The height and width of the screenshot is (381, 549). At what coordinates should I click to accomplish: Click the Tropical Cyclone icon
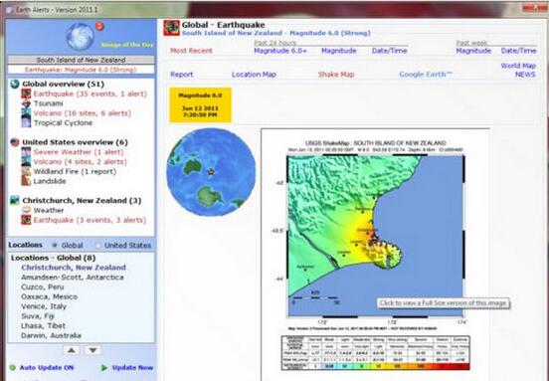26,122
